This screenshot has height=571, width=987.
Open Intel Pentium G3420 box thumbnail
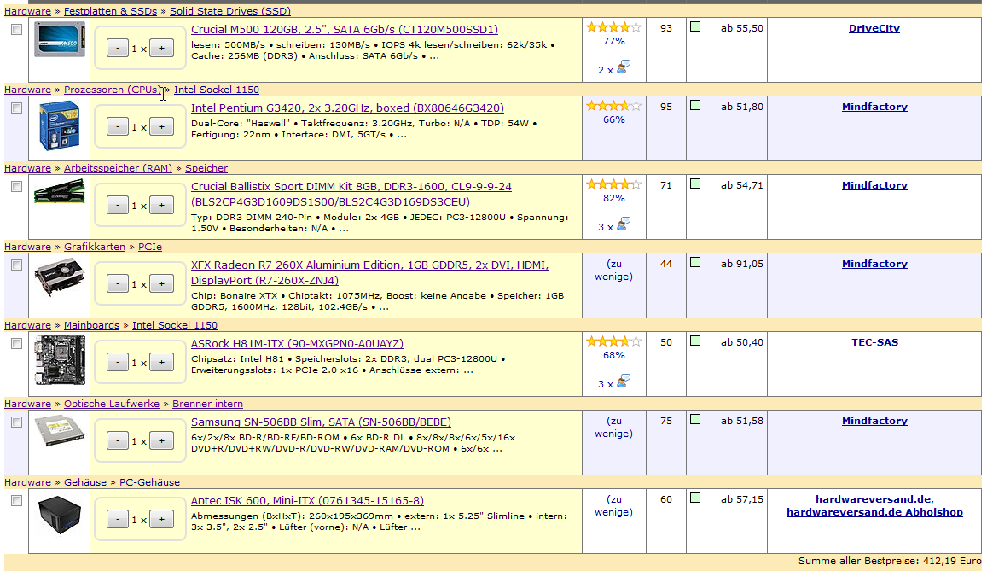click(59, 126)
